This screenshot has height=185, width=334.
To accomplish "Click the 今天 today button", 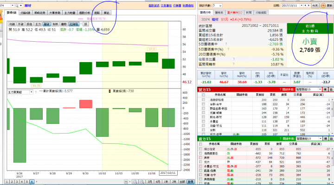I will coord(315,6).
